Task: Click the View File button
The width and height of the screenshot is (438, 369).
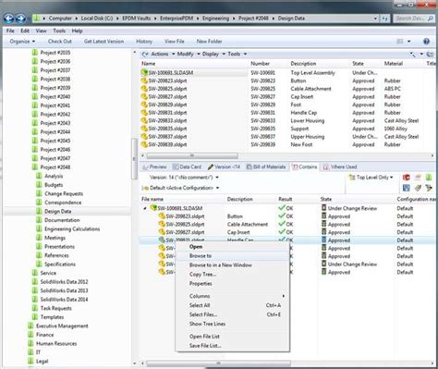Action: click(x=175, y=42)
